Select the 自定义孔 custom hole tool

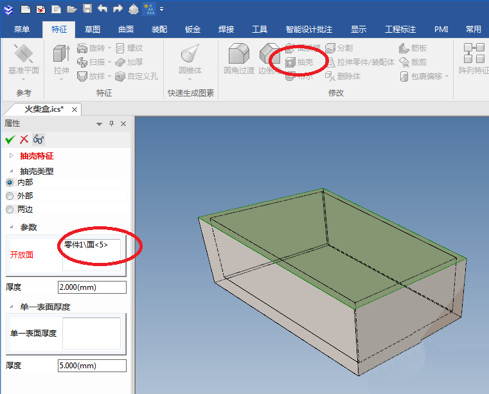click(x=137, y=76)
